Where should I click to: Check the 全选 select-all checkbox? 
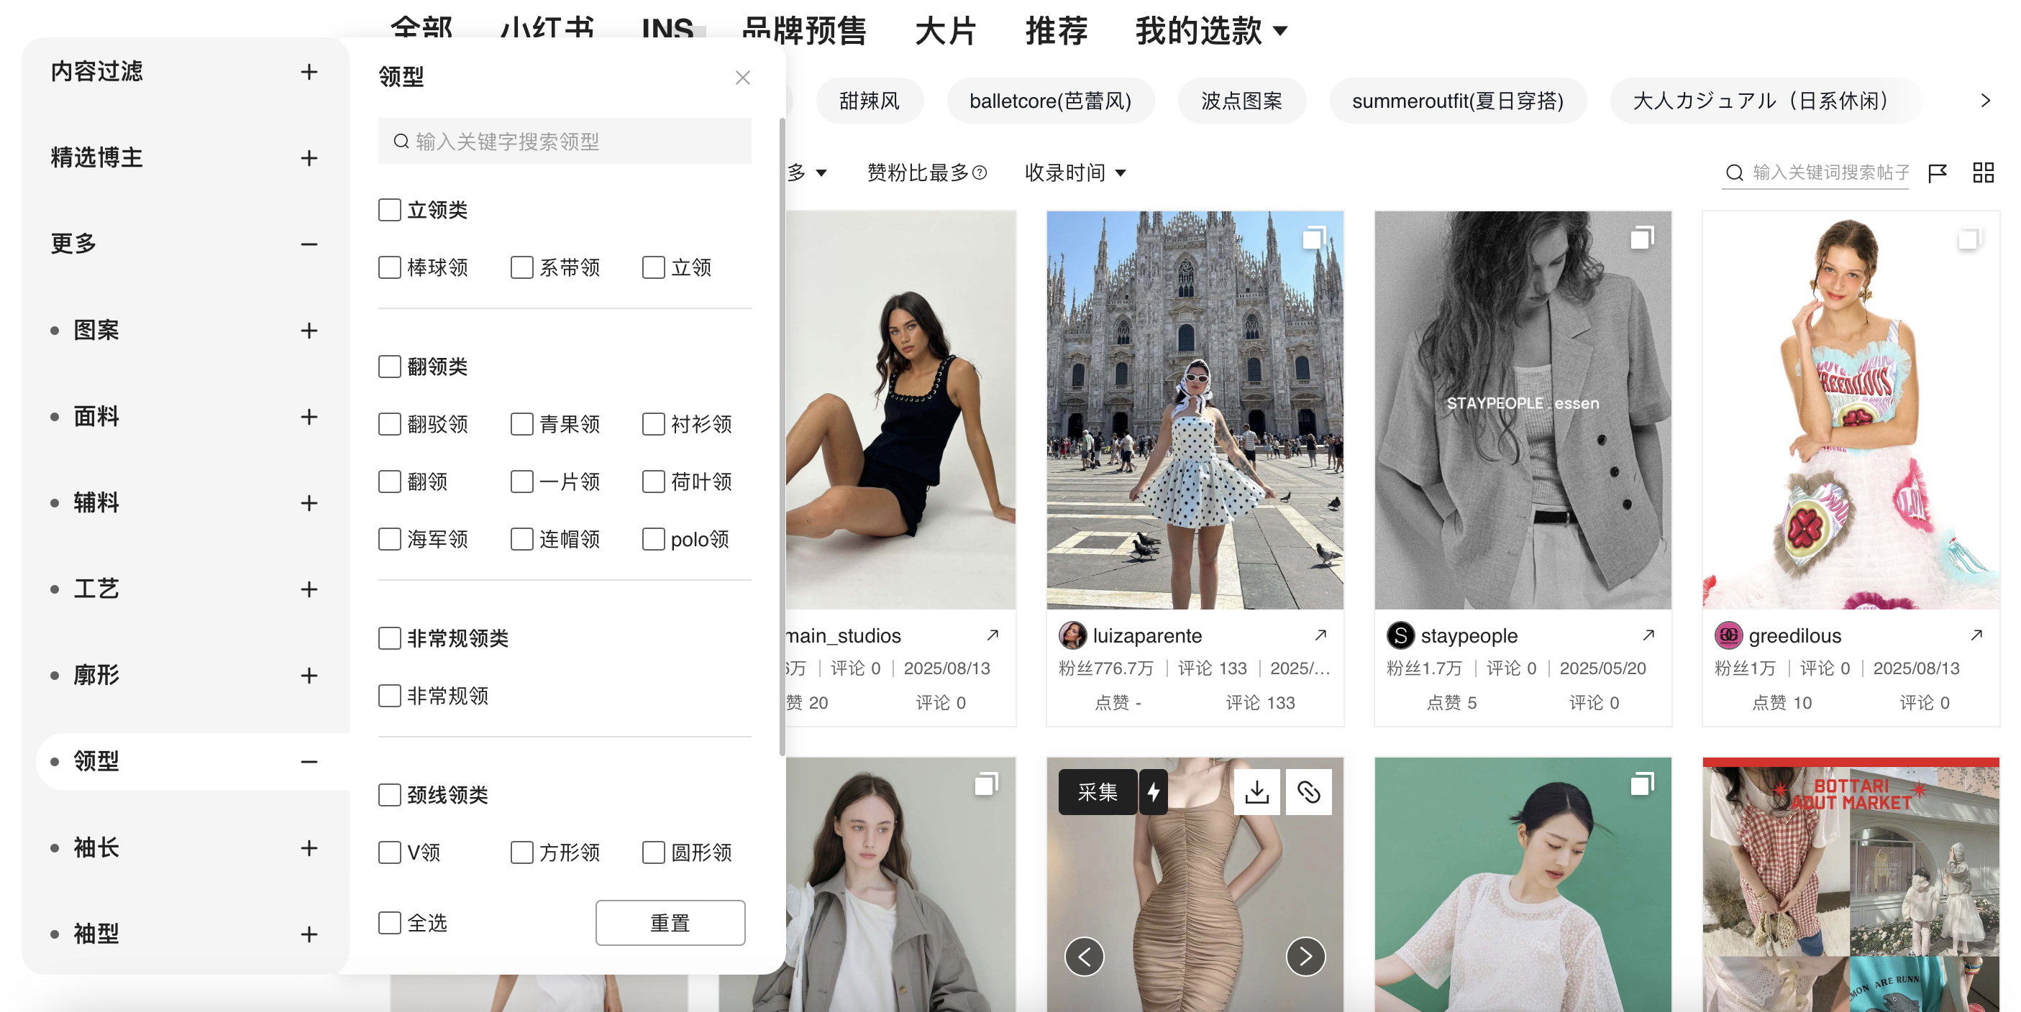(390, 923)
